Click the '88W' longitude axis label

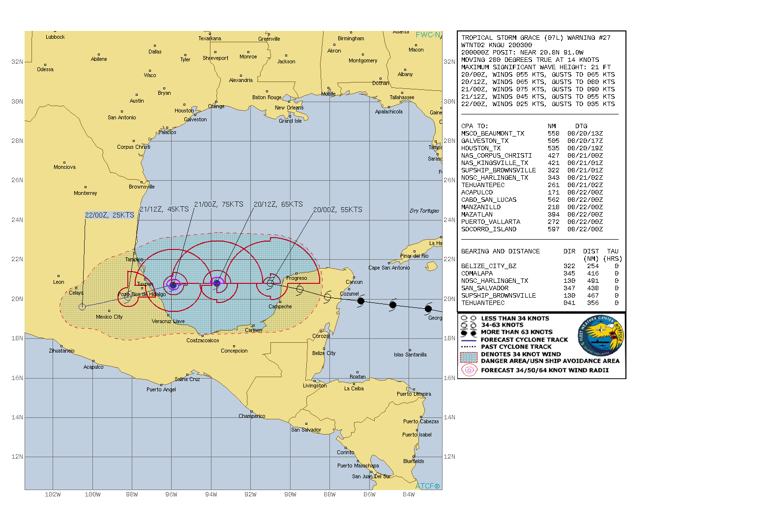(x=329, y=494)
